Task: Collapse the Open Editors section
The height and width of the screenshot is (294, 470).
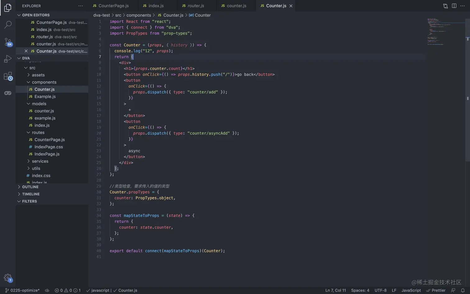Action: click(19, 15)
